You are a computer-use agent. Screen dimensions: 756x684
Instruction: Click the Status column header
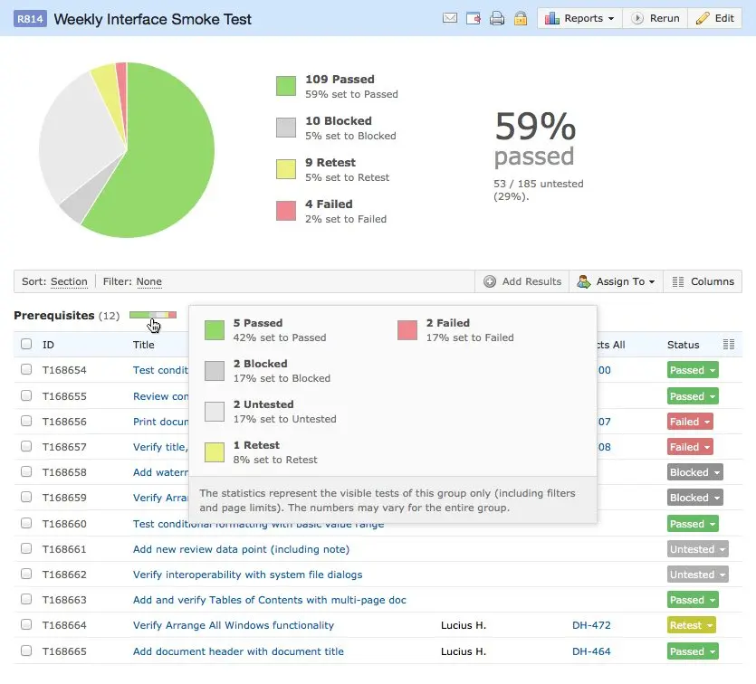683,345
